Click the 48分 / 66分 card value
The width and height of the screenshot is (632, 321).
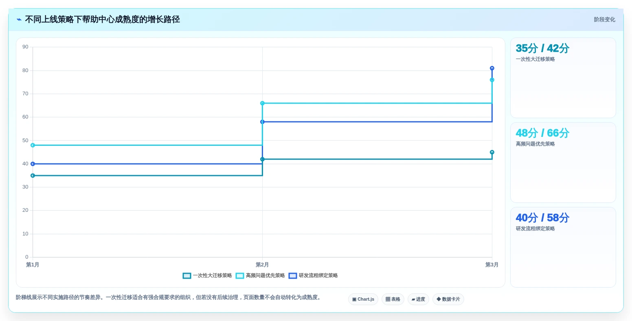542,133
